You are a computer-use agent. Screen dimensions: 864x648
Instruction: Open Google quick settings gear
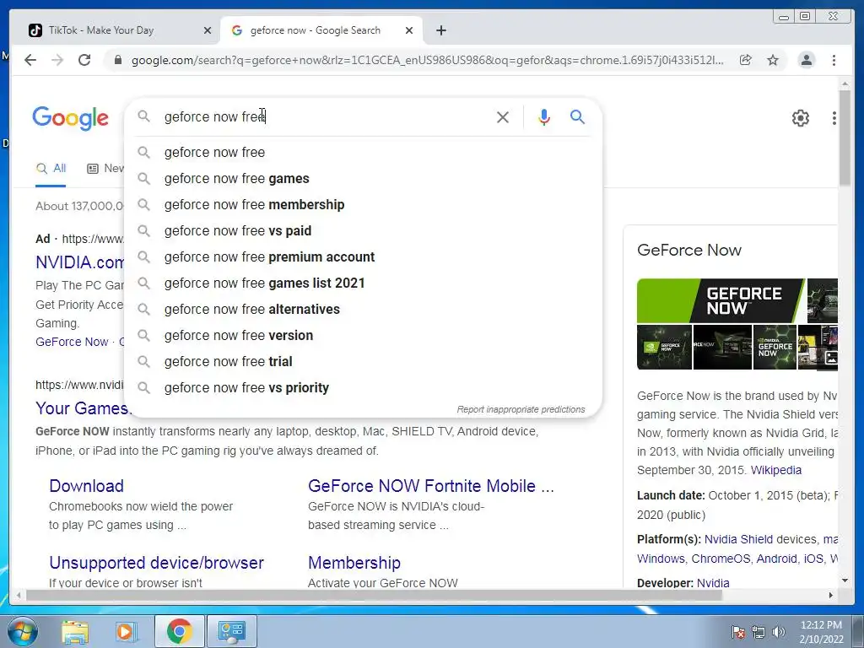[x=800, y=118]
